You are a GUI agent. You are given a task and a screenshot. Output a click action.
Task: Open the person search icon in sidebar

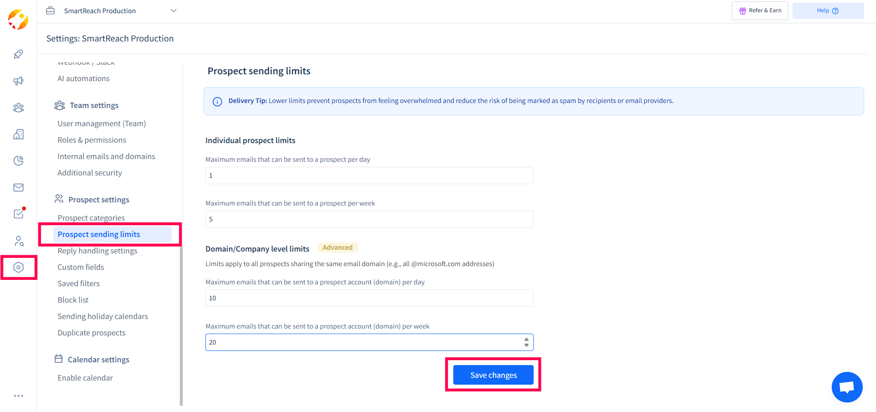coord(19,241)
